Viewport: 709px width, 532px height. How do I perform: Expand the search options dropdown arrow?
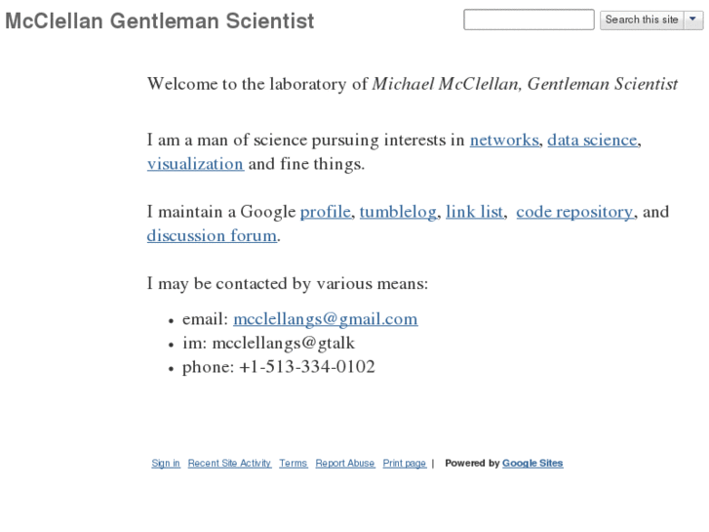693,20
